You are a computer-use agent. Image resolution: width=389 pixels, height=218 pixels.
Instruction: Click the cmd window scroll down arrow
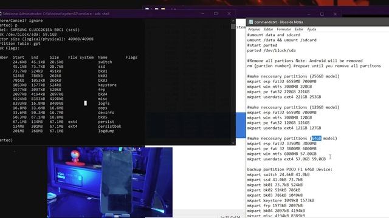click(233, 143)
